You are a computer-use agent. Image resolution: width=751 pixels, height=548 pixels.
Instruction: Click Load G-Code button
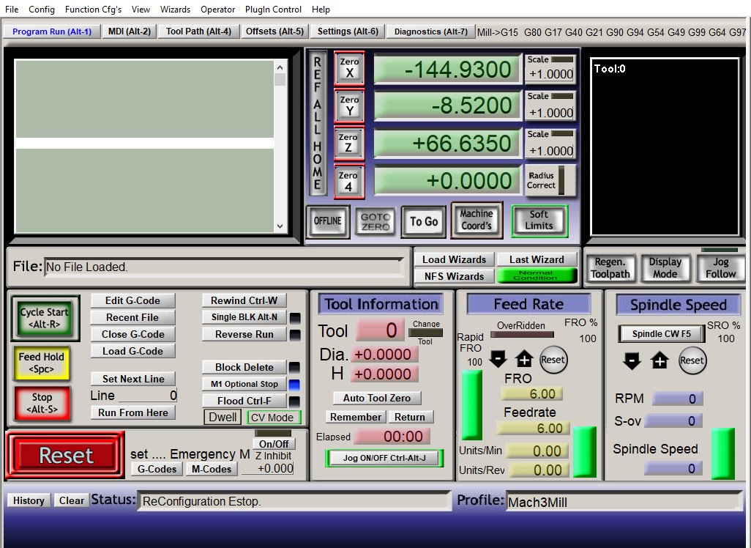click(132, 351)
